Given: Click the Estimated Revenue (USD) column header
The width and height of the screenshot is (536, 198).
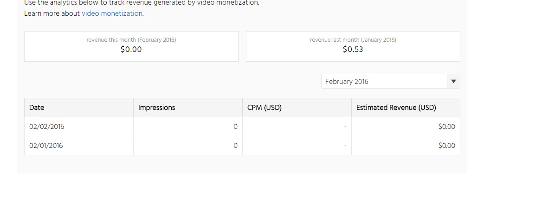Looking at the screenshot, I should [x=396, y=108].
